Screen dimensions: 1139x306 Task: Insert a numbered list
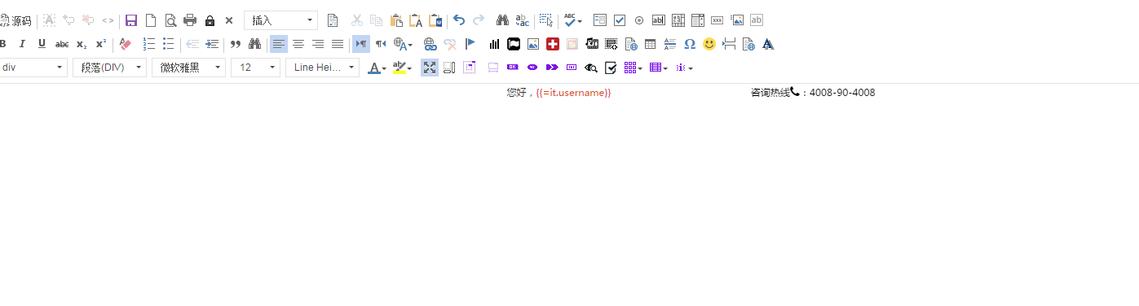point(149,44)
